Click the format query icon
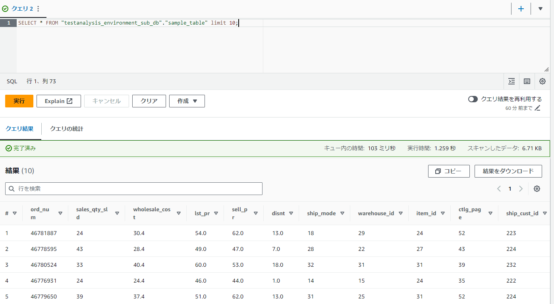This screenshot has width=554, height=304. point(512,81)
